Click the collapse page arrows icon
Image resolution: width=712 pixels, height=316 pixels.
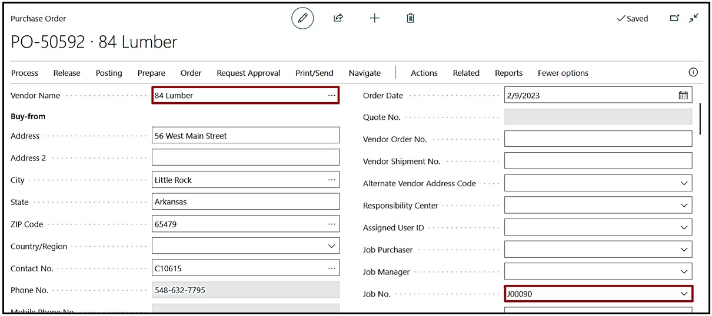(x=694, y=18)
